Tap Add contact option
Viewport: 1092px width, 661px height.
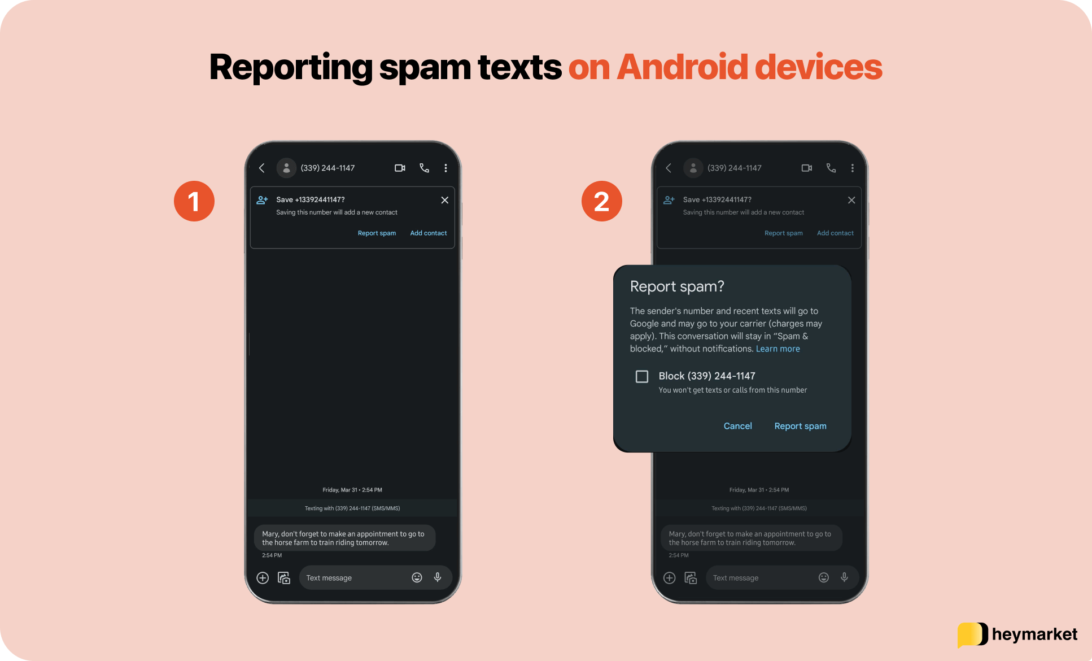tap(427, 232)
